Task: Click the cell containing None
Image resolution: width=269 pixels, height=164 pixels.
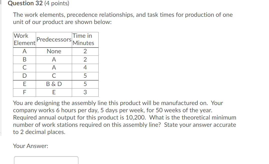Action: click(54, 51)
